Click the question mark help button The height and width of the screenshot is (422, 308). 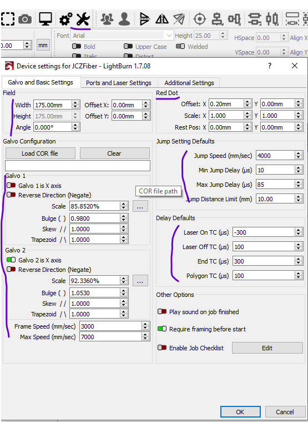270,66
